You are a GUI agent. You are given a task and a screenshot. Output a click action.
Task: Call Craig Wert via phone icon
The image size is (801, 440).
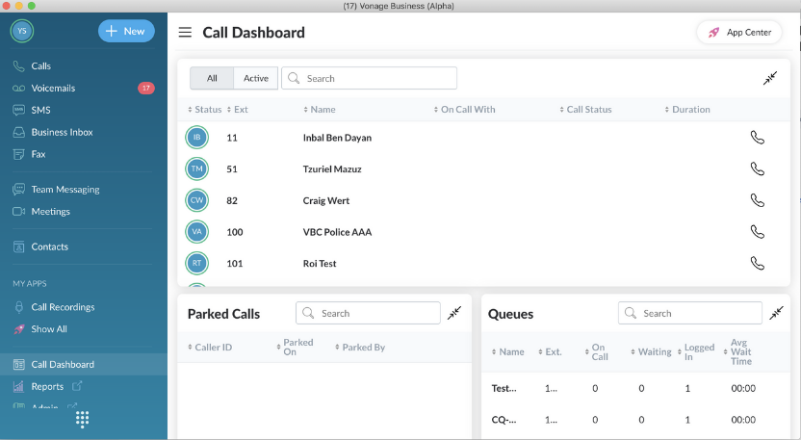coord(757,200)
